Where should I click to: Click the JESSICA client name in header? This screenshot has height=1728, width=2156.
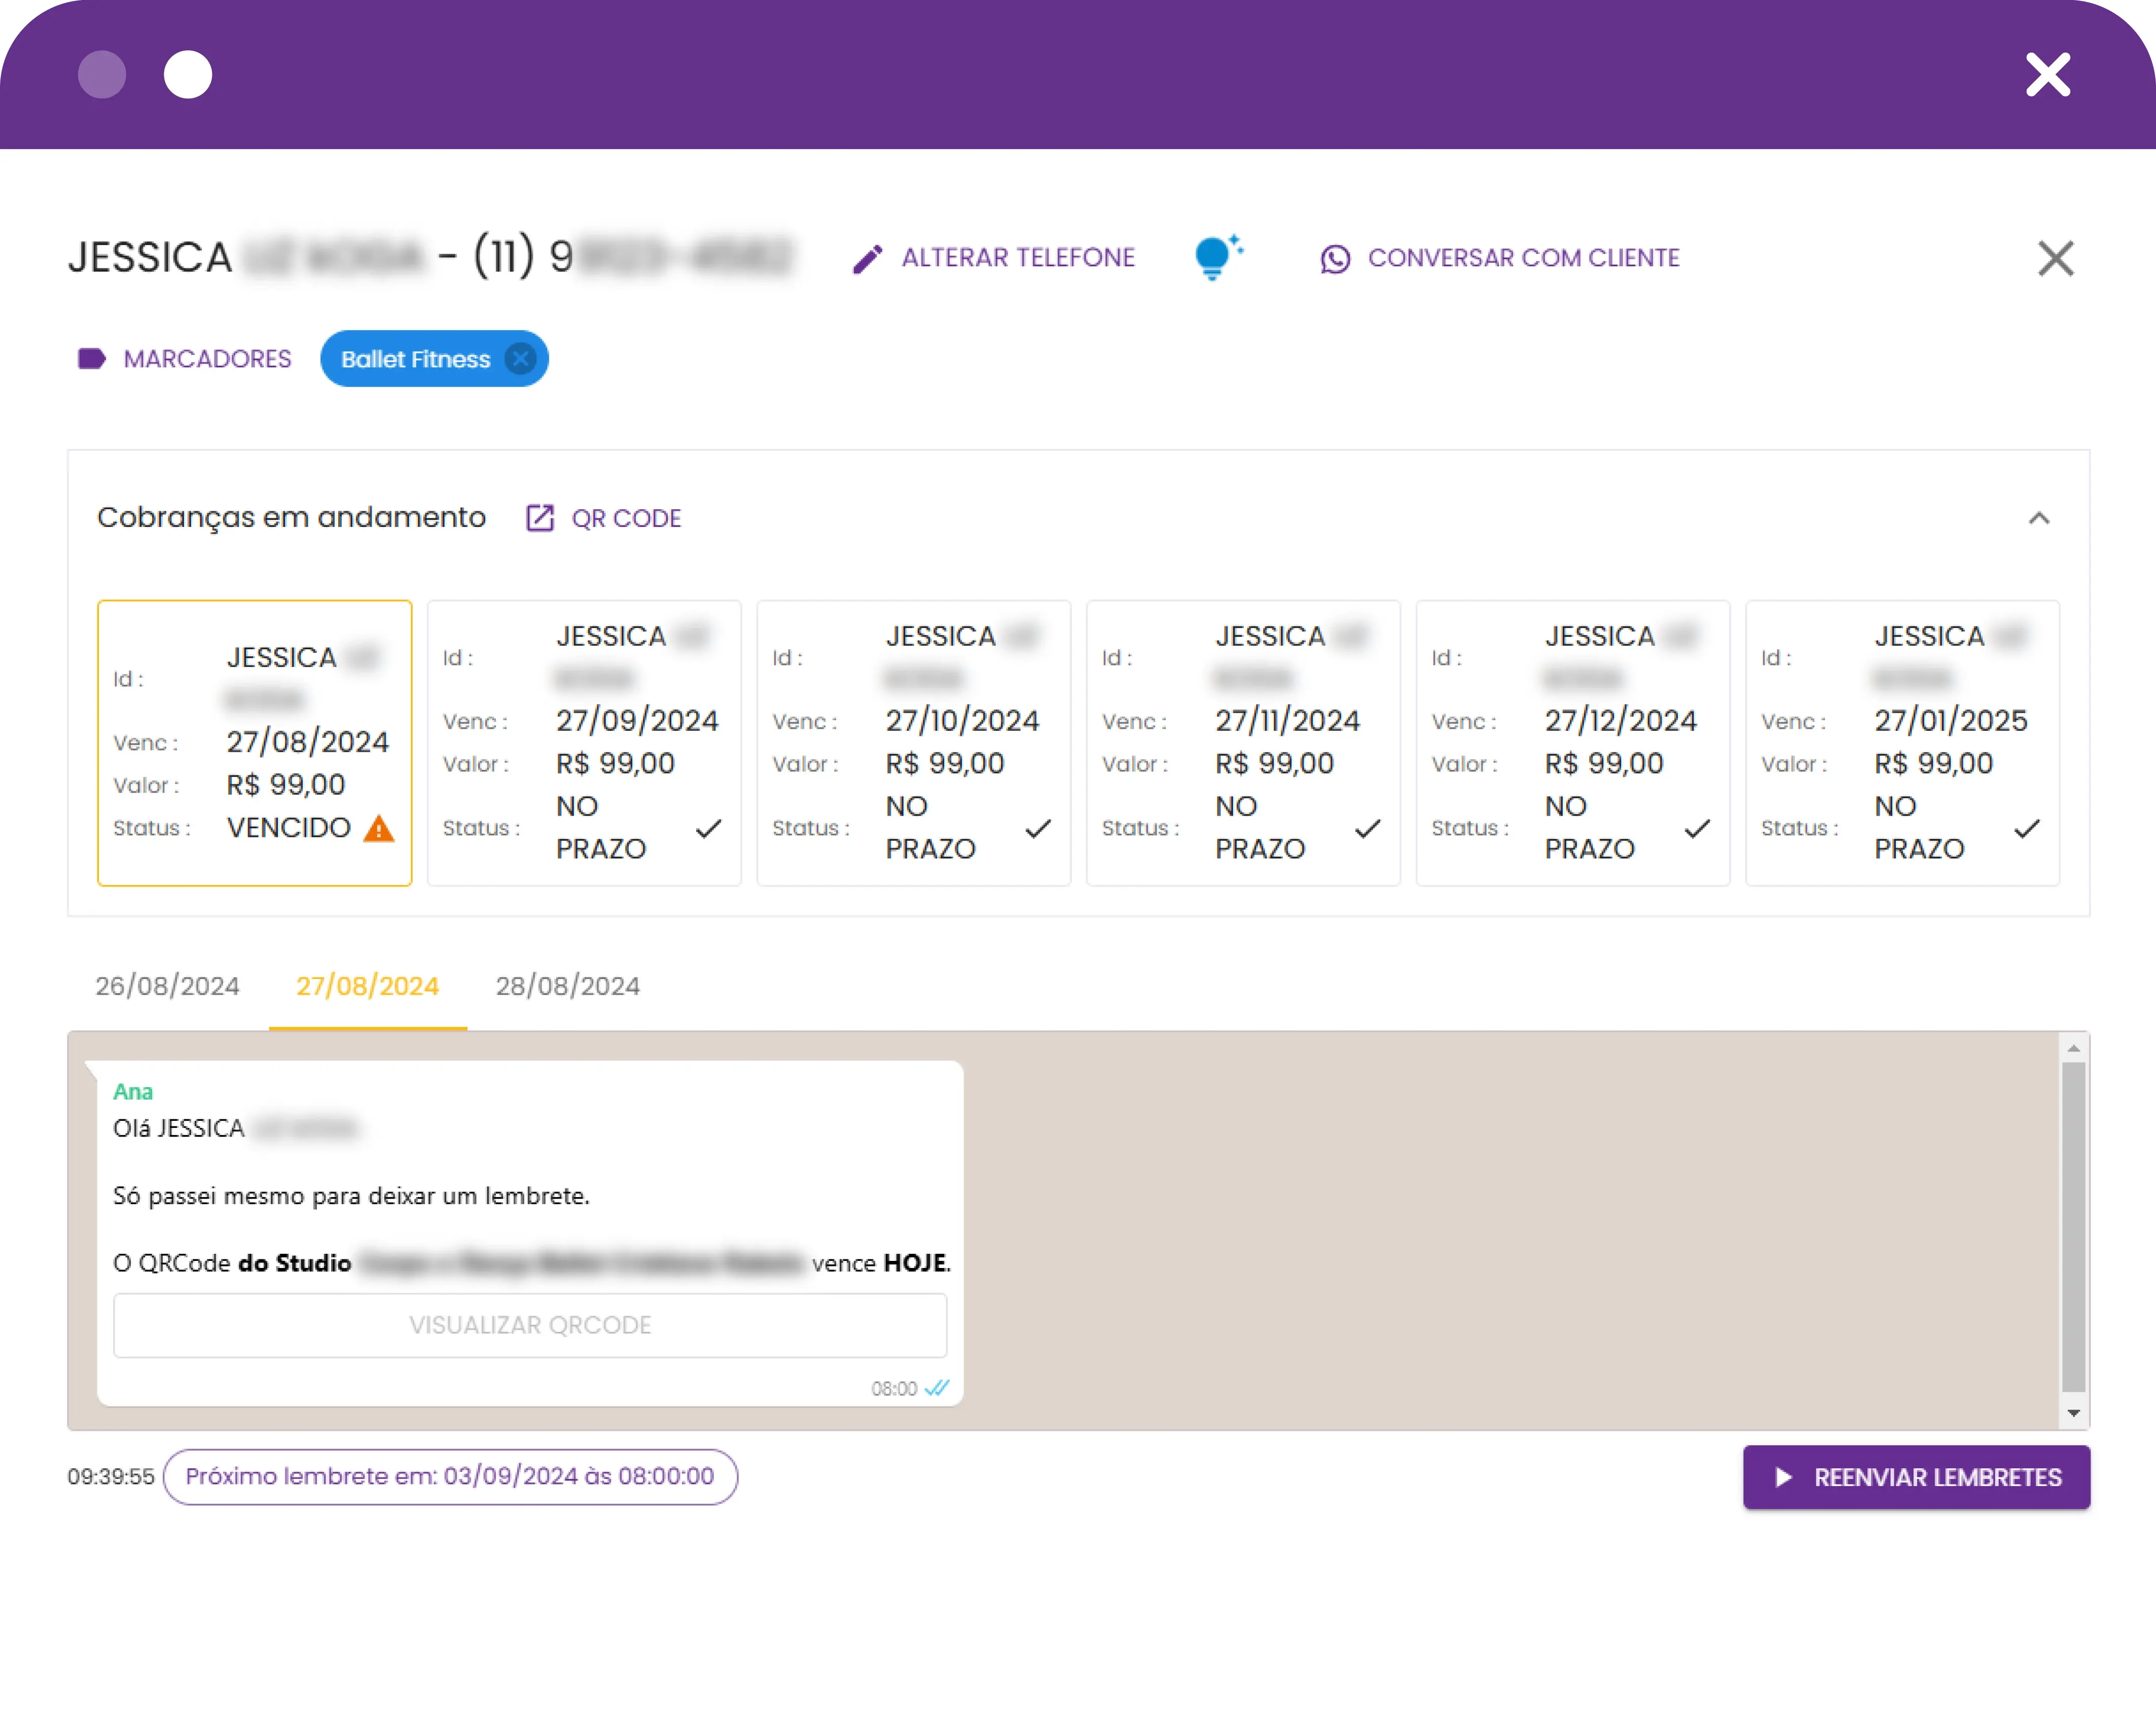coord(150,257)
